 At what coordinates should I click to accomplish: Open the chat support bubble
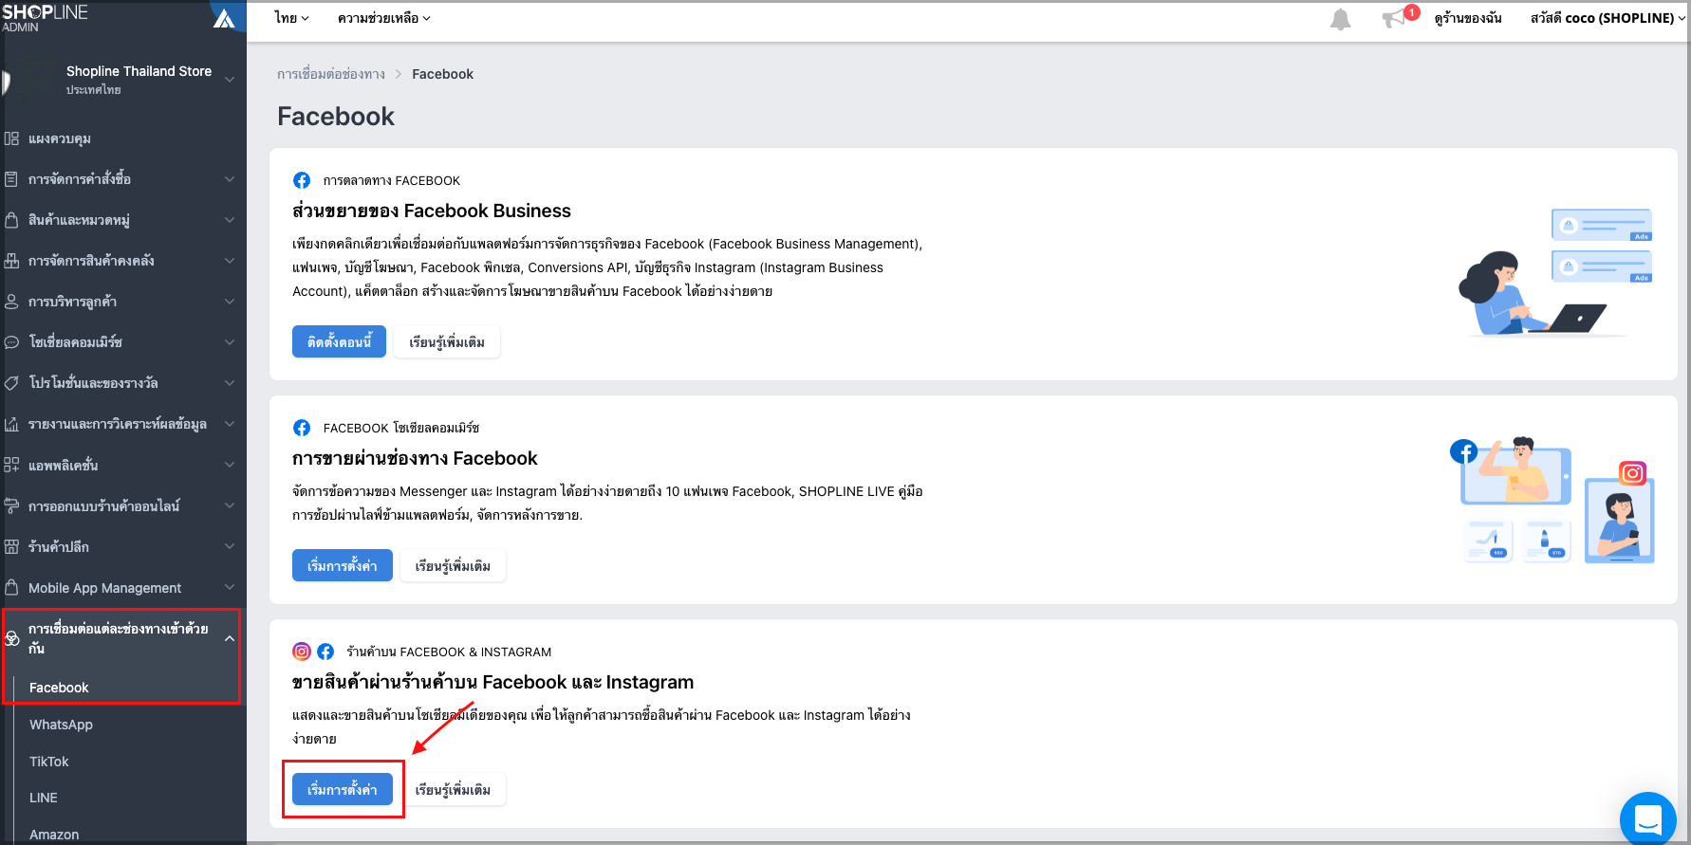(x=1648, y=818)
